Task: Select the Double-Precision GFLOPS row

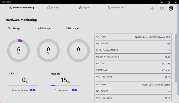Action: [x=133, y=57]
